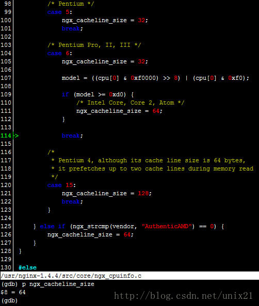This screenshot has height=306, width=259.
Task: Click the 'Pentium 4, although its cache line' comment
Action: click(148, 160)
